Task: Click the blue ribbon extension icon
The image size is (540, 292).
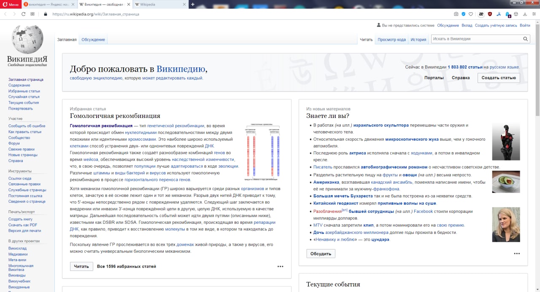Action: pyautogui.click(x=498, y=14)
